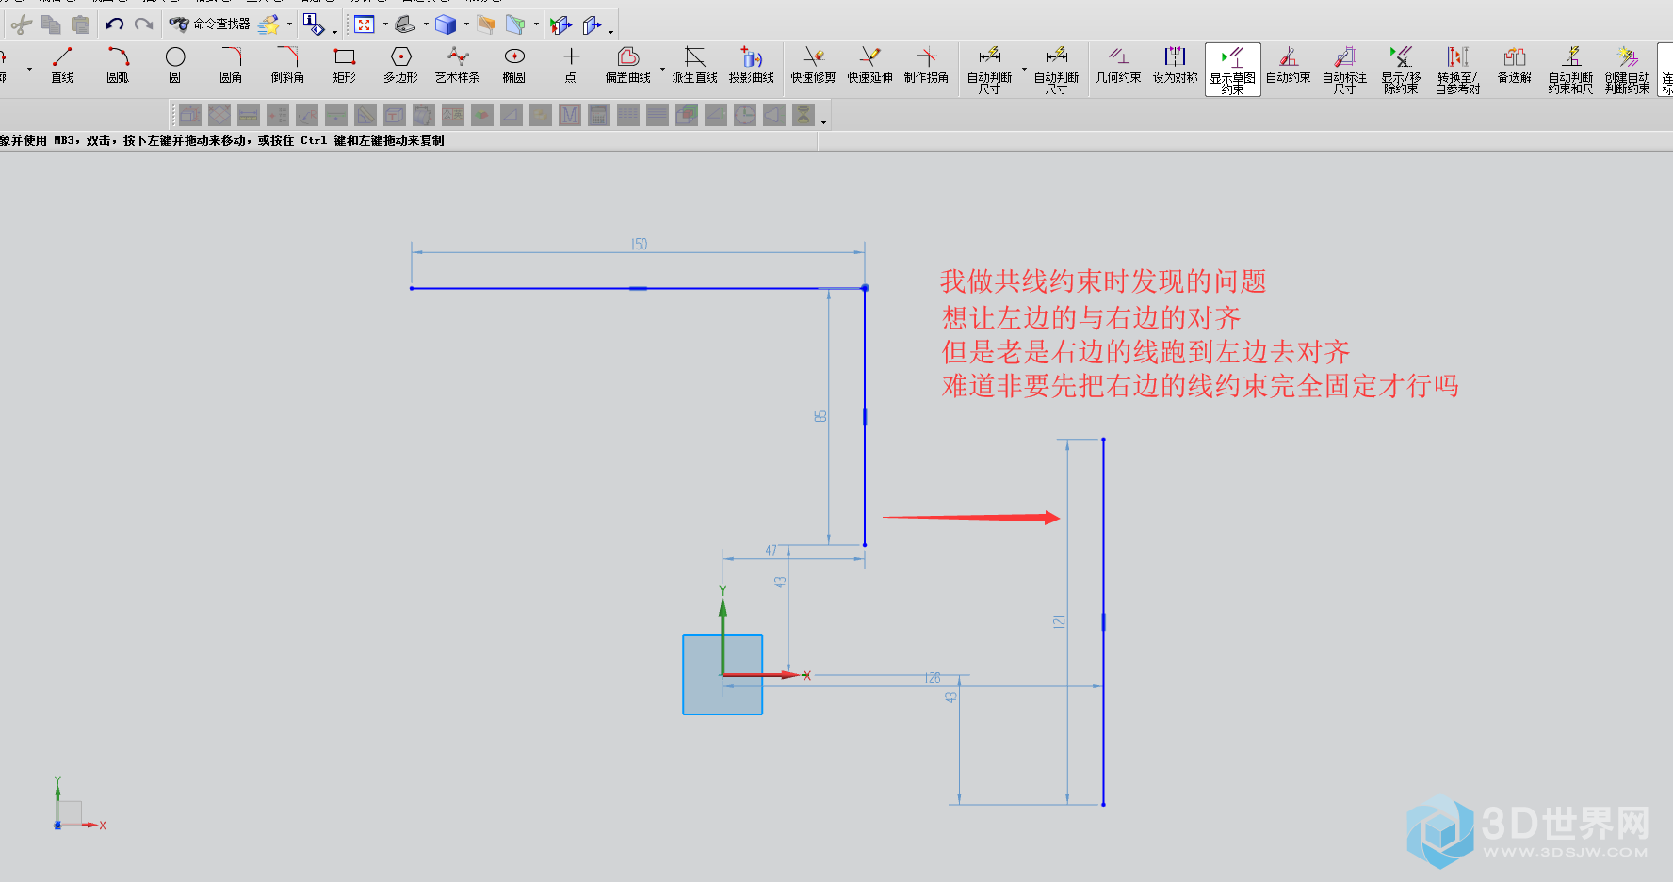Select the 圆 circle tool

[x=175, y=67]
